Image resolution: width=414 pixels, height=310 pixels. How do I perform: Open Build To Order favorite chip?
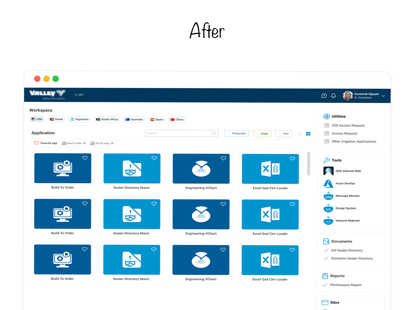(74, 143)
